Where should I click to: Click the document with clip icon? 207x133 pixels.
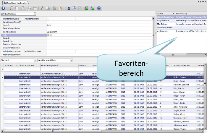[x=48, y=8]
